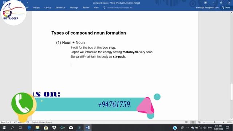Image resolution: width=233 pixels, height=131 pixels.
Task: Open File Explorer from taskbar
Action: 37,128
